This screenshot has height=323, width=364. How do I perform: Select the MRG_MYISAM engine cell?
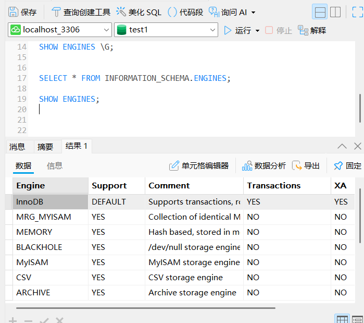[51, 217]
